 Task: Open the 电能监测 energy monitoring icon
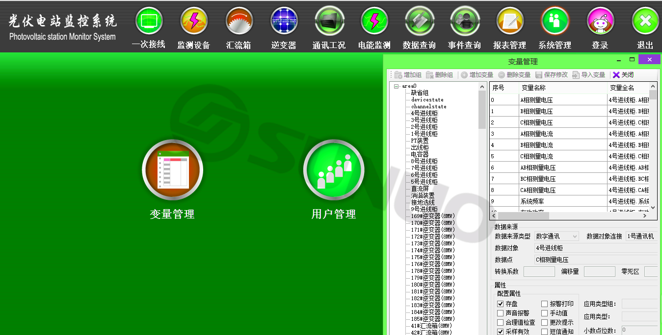(374, 21)
